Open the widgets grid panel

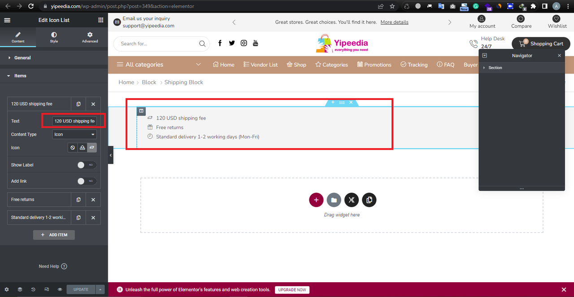pos(100,20)
